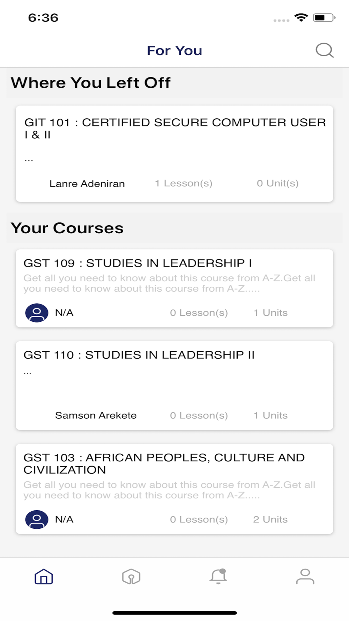Viewport: 349px width, 621px height.
Task: Open the search magnifier icon
Action: coord(325,51)
